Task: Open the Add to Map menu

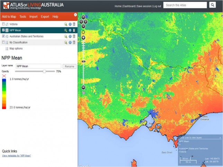Action: 9,17
